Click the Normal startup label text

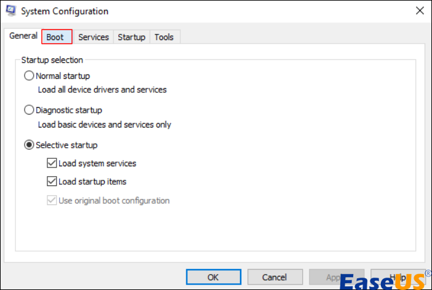coord(63,76)
